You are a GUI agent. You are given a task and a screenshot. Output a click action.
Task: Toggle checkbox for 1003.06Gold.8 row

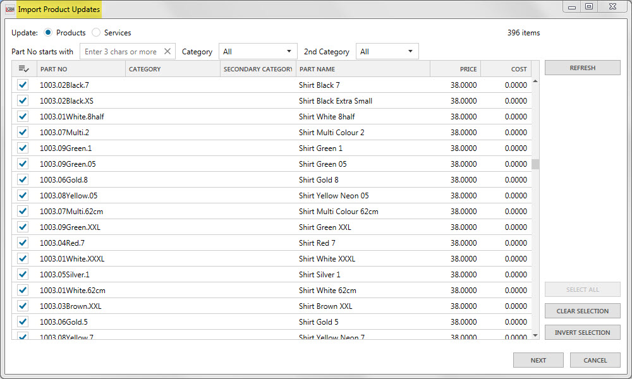click(23, 179)
